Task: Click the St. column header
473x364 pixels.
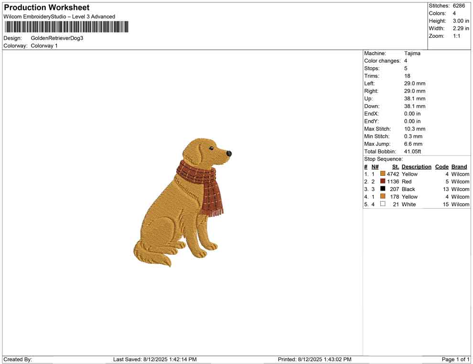Action: (396, 167)
